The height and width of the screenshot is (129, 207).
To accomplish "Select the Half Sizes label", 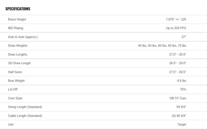I will point(15,72).
